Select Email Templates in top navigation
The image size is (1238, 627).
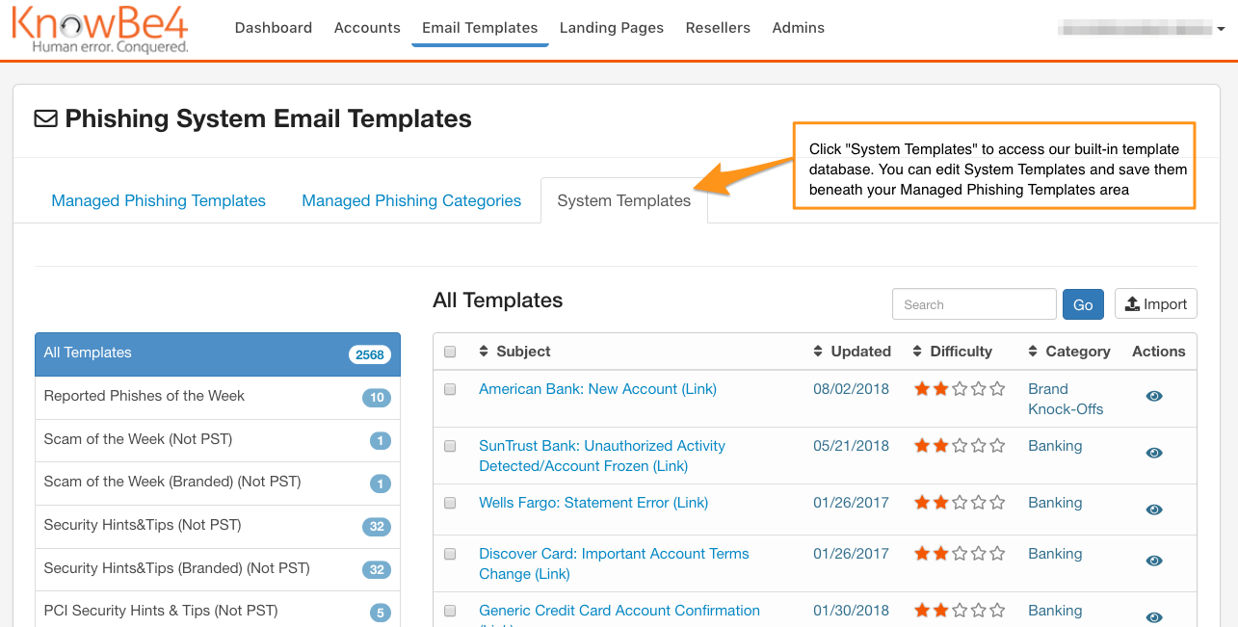480,28
